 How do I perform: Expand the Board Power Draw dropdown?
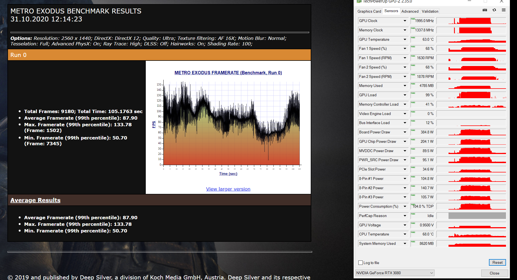[x=405, y=132]
